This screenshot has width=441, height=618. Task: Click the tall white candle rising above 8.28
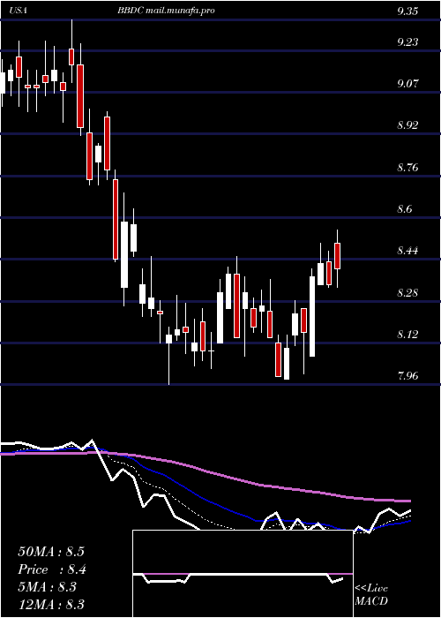(312, 316)
